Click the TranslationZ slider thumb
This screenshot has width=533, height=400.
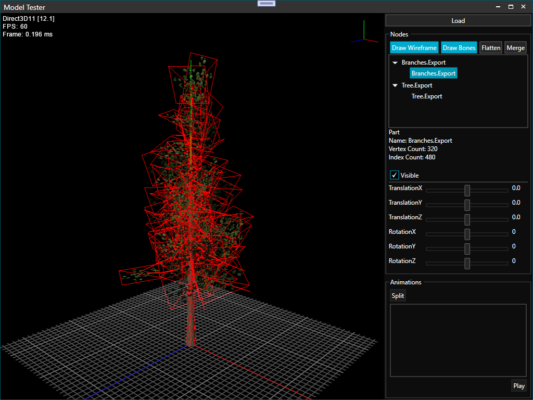(467, 219)
